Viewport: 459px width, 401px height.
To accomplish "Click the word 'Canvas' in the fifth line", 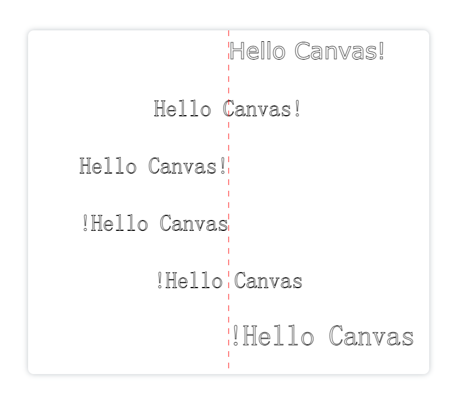I will click(x=268, y=280).
